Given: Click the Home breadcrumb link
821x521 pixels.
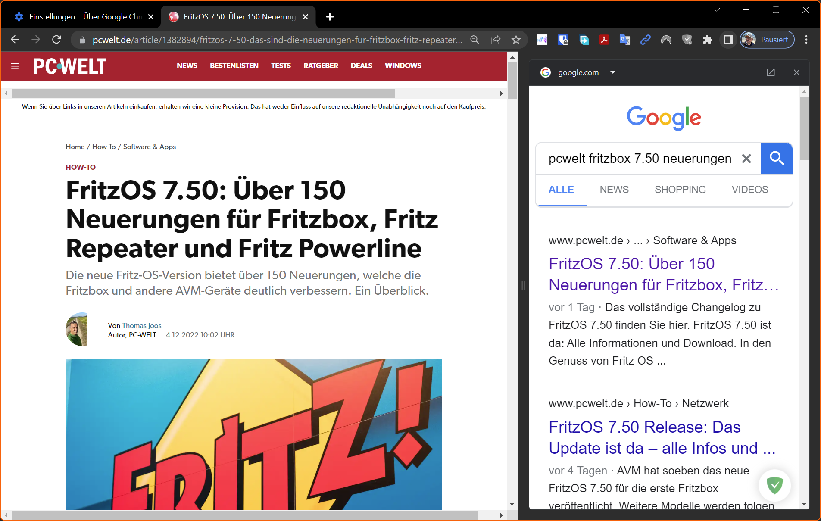Looking at the screenshot, I should click(x=75, y=147).
